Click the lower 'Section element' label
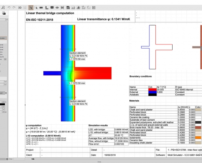The height and width of the screenshot is (163, 202). tap(78, 101)
